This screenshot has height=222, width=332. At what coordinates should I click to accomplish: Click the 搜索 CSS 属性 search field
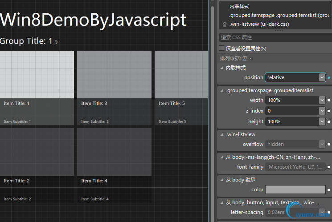point(274,37)
